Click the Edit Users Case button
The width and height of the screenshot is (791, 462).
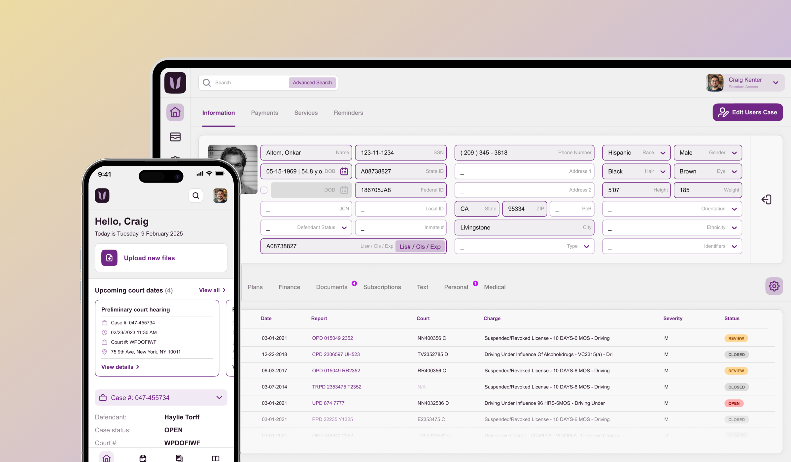747,112
